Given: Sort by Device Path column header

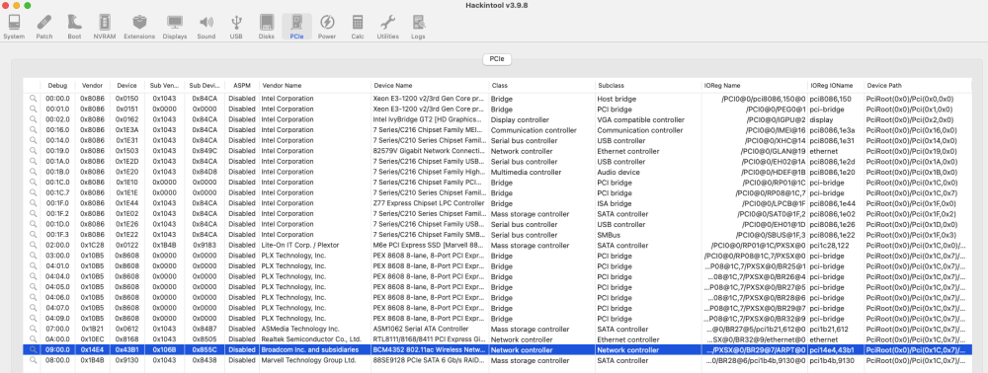Looking at the screenshot, I should coord(918,85).
